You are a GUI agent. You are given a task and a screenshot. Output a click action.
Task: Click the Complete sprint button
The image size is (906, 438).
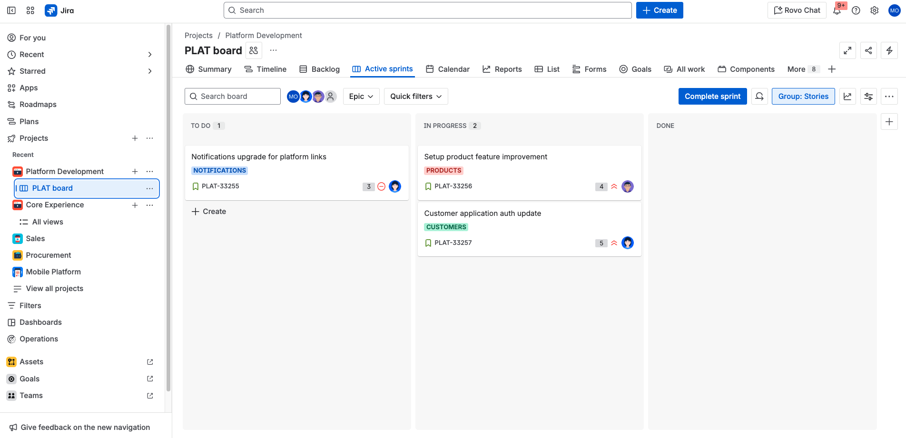[x=712, y=96]
